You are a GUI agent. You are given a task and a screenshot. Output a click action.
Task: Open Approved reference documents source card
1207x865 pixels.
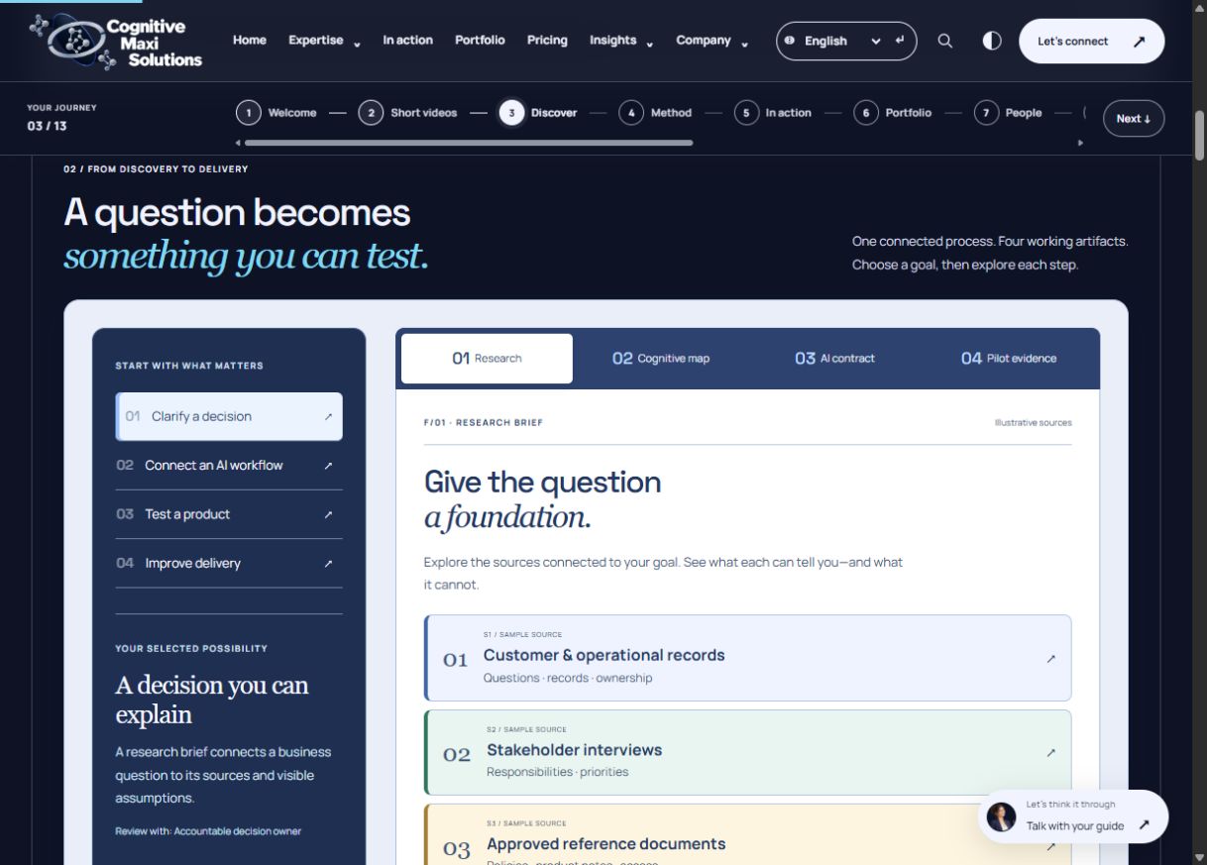pos(748,834)
